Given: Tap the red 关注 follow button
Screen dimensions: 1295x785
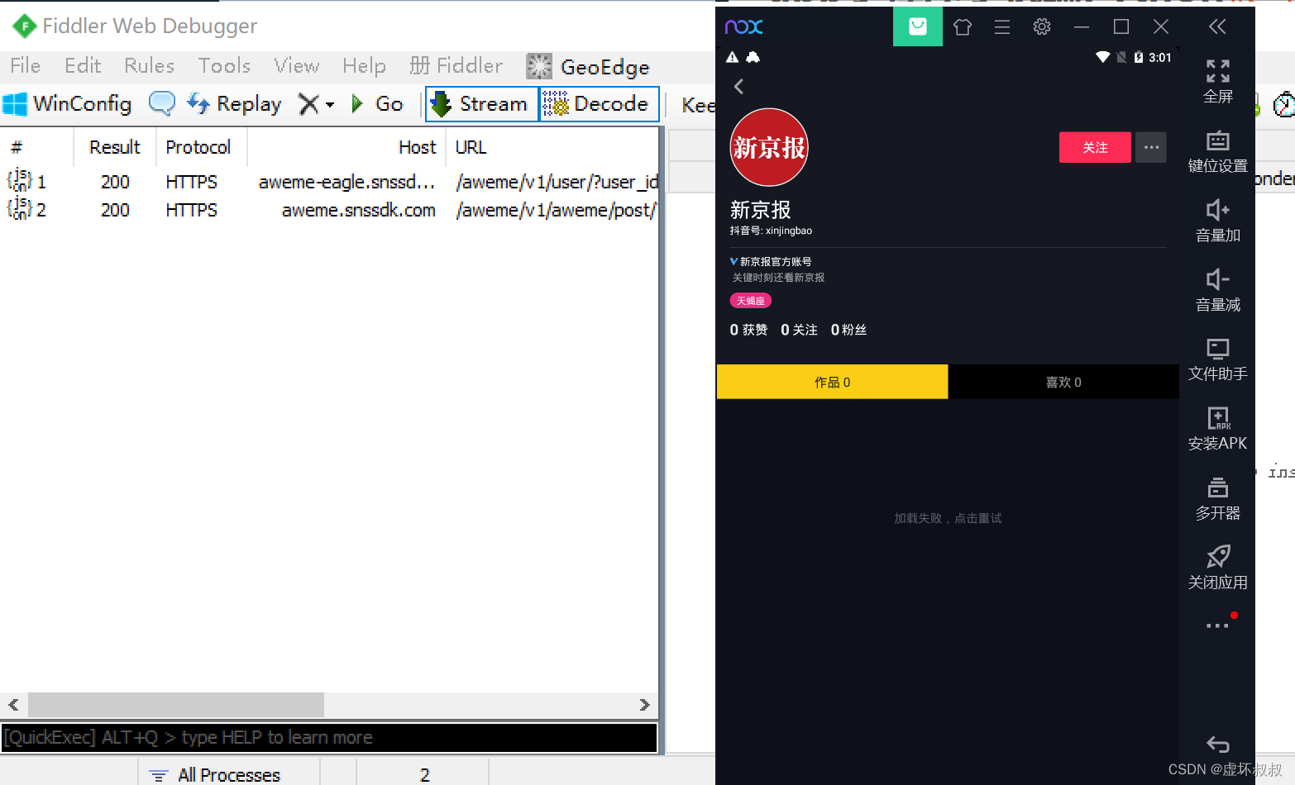Looking at the screenshot, I should pos(1095,147).
